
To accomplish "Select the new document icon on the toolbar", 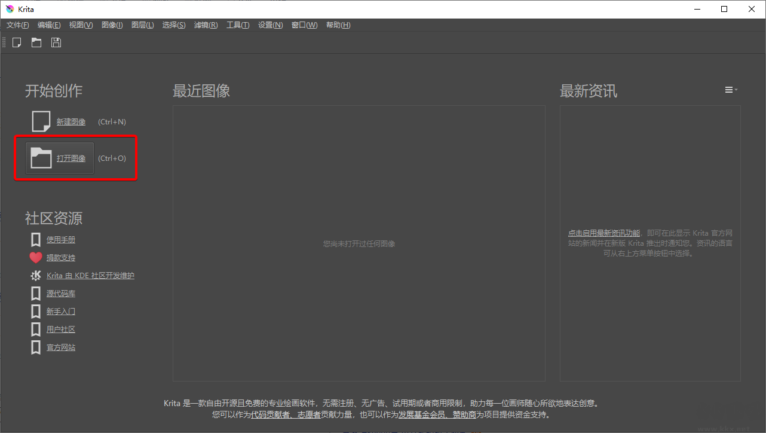I will (16, 42).
